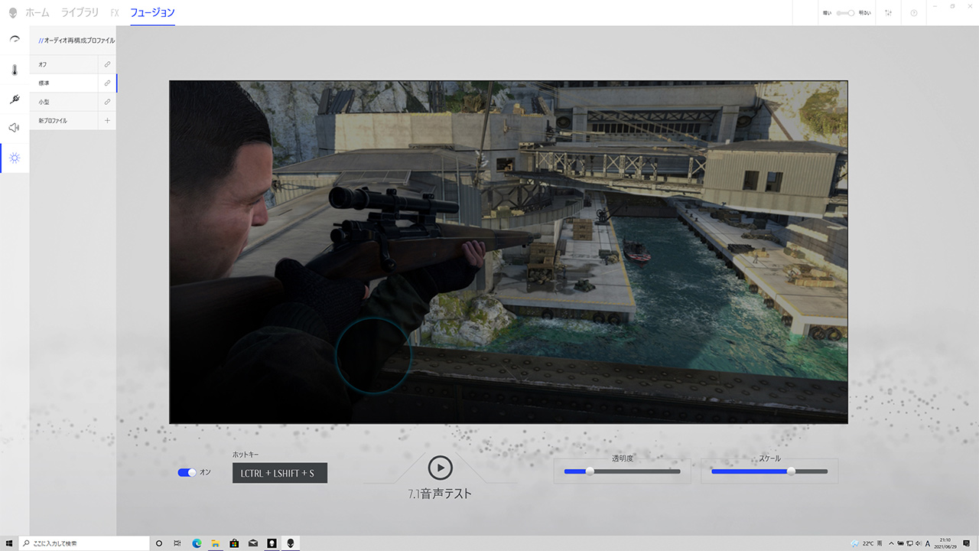Add a profile with the plus icon
This screenshot has width=979, height=551.
click(x=107, y=120)
